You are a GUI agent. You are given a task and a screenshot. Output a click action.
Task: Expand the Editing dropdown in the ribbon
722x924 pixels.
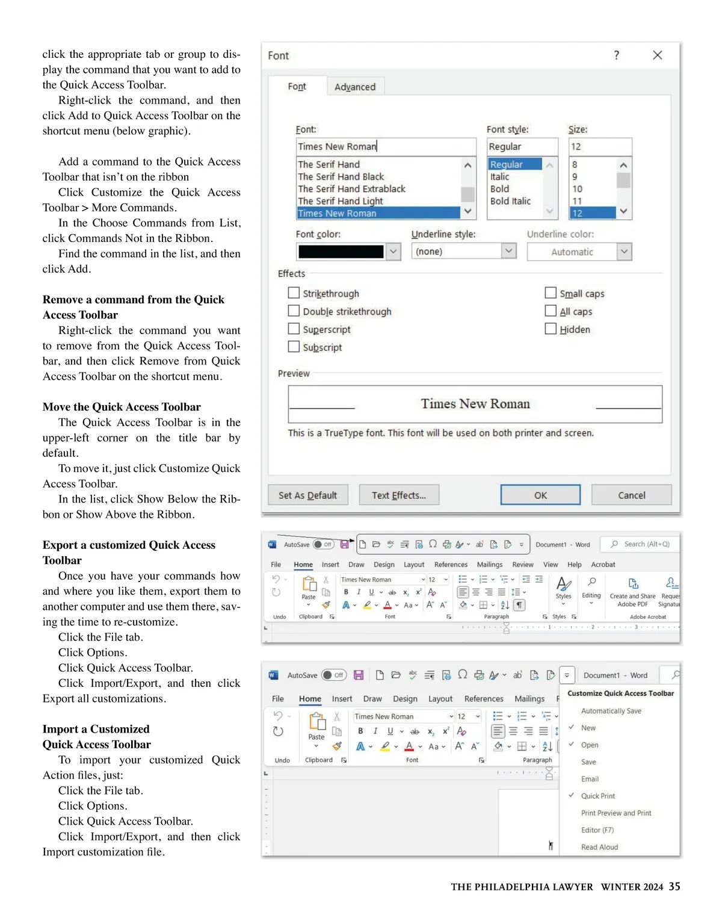tap(591, 589)
